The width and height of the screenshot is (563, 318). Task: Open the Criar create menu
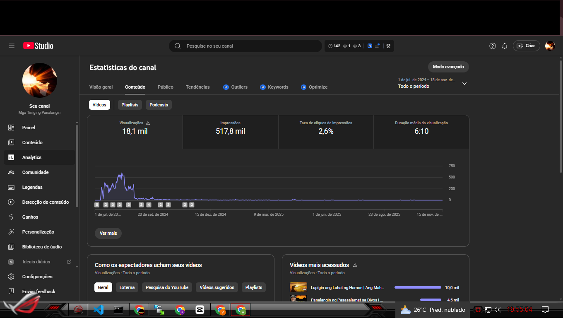526,46
